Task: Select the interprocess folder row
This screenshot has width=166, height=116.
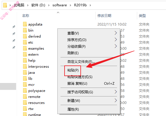Action: 36,66
